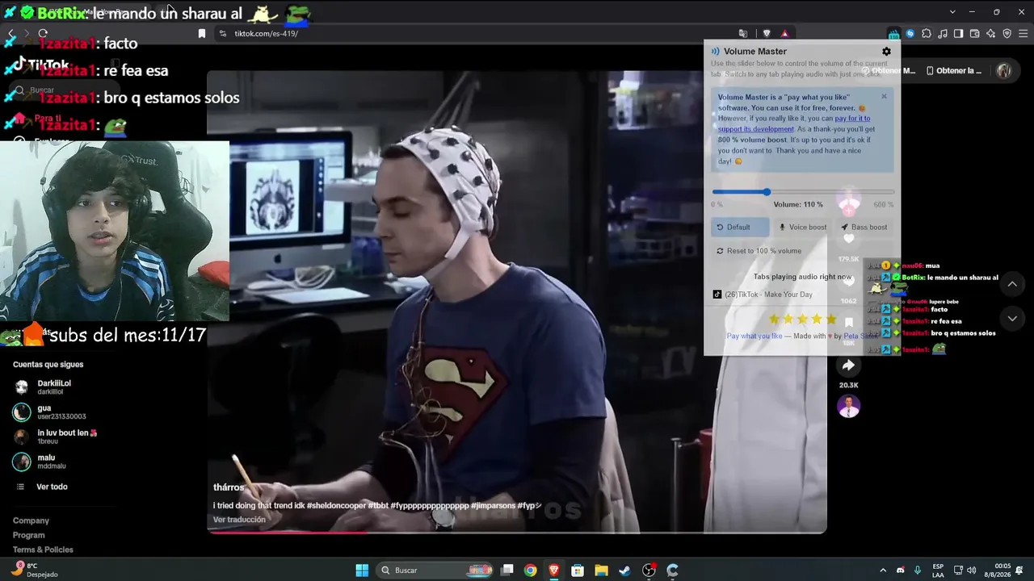
Task: Open the browser extensions puzzle menu
Action: coord(927,34)
